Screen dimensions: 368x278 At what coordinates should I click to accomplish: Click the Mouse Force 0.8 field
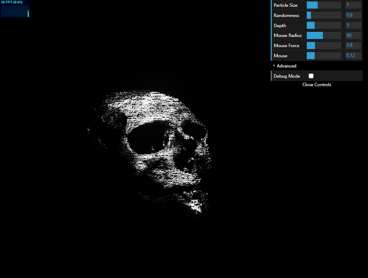pyautogui.click(x=353, y=45)
